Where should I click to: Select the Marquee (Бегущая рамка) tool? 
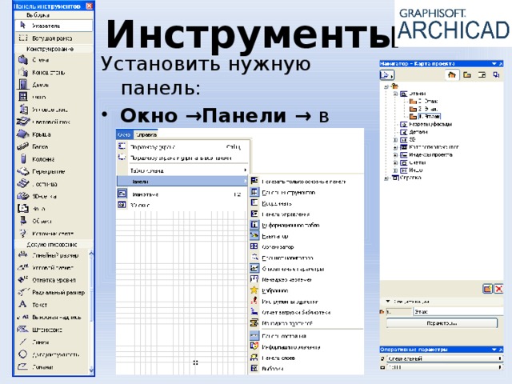click(54, 38)
